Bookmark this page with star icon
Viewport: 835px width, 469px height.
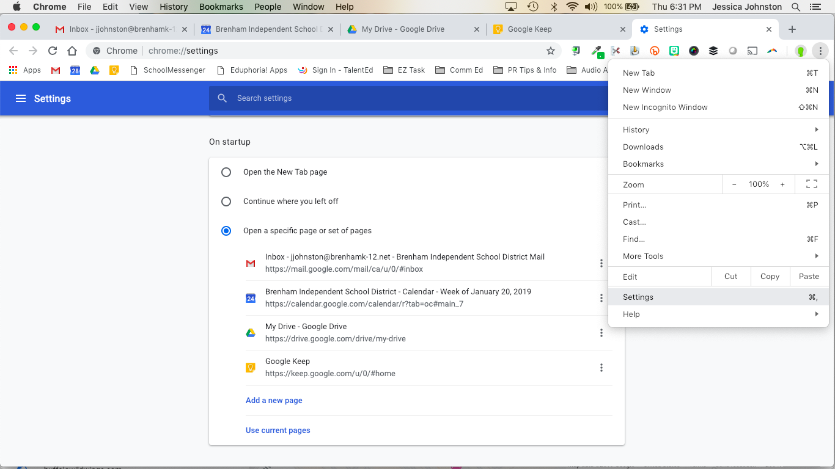click(x=550, y=51)
